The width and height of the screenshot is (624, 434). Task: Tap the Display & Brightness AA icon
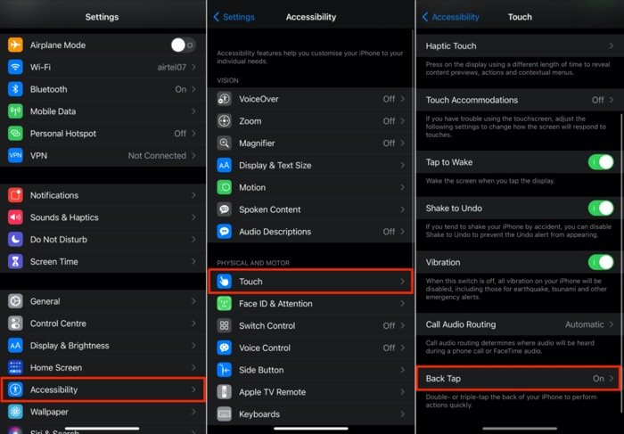coord(15,345)
